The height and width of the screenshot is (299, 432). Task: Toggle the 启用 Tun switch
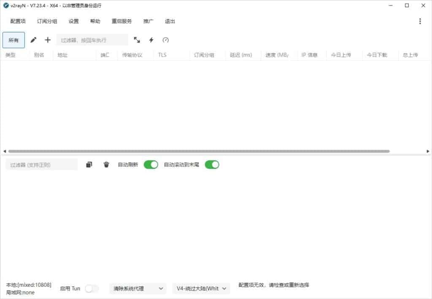92,288
